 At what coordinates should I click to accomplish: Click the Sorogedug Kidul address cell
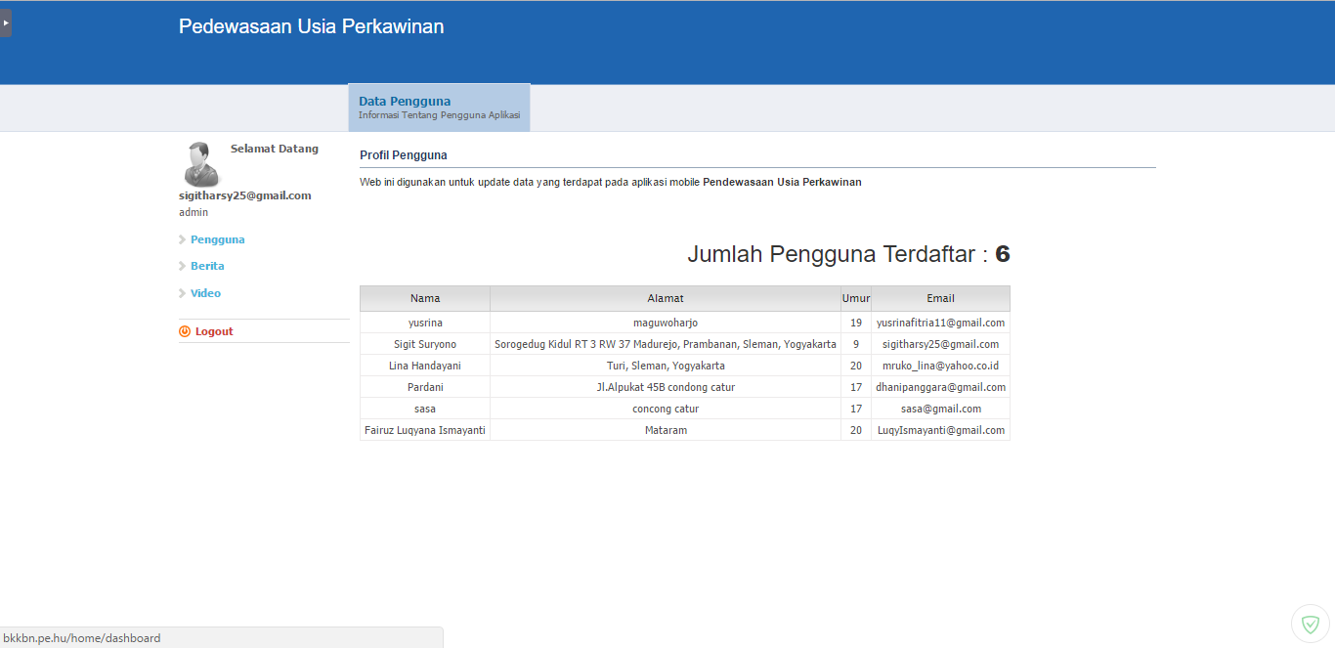[666, 344]
